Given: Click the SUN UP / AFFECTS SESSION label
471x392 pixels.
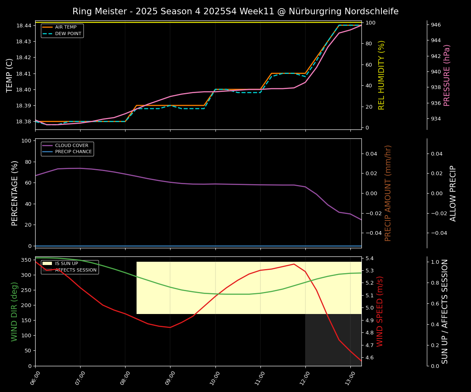Looking at the screenshot, I should pyautogui.click(x=445, y=311).
